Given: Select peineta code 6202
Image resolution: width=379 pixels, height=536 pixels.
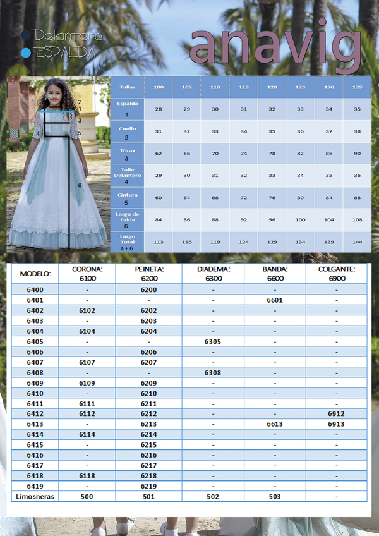Looking at the screenshot, I should pyautogui.click(x=148, y=310).
